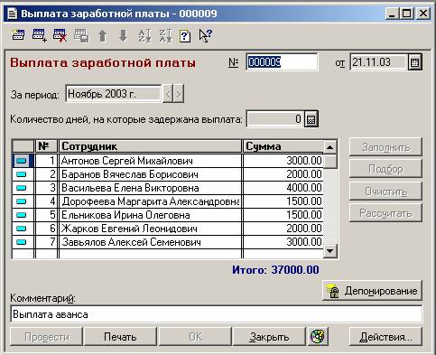Select employee Завьялов Алексей Семенович
The width and height of the screenshot is (436, 355).
coord(150,242)
